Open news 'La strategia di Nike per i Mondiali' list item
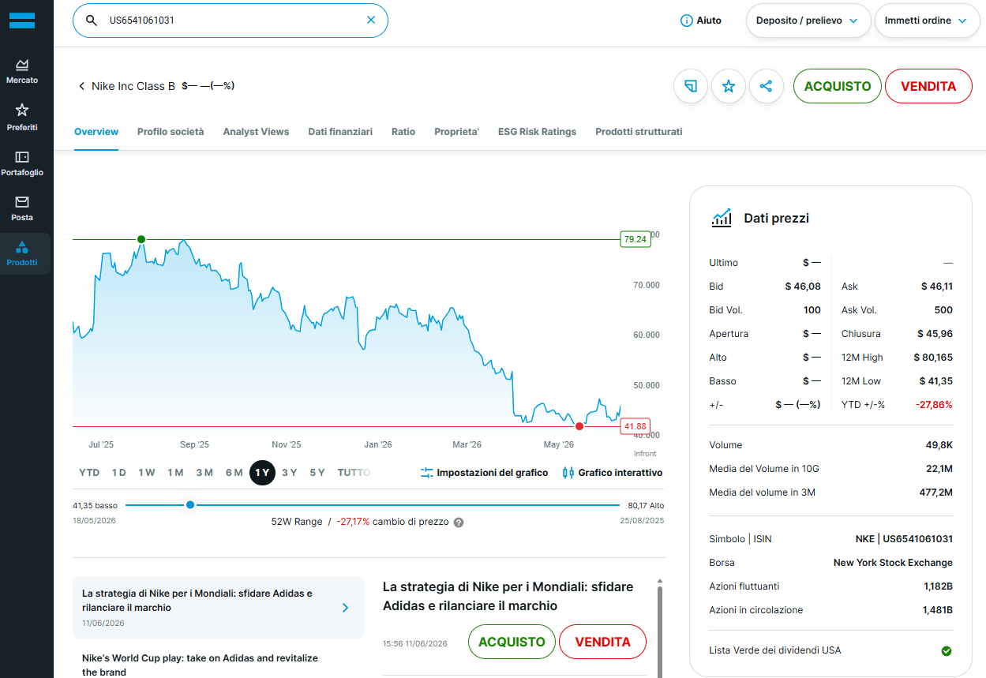The height and width of the screenshot is (678, 986). point(218,608)
